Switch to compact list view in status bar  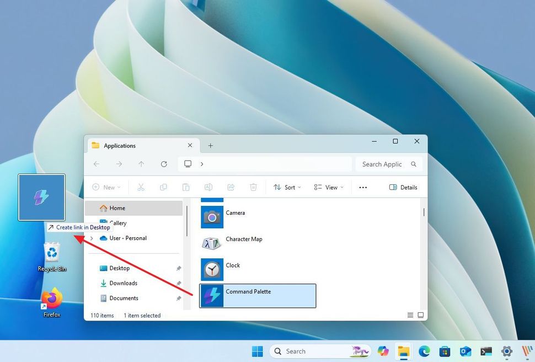(410, 315)
